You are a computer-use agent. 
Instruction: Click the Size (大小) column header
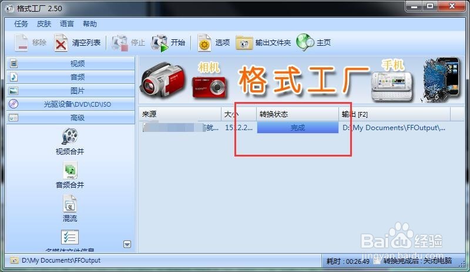[x=239, y=114]
